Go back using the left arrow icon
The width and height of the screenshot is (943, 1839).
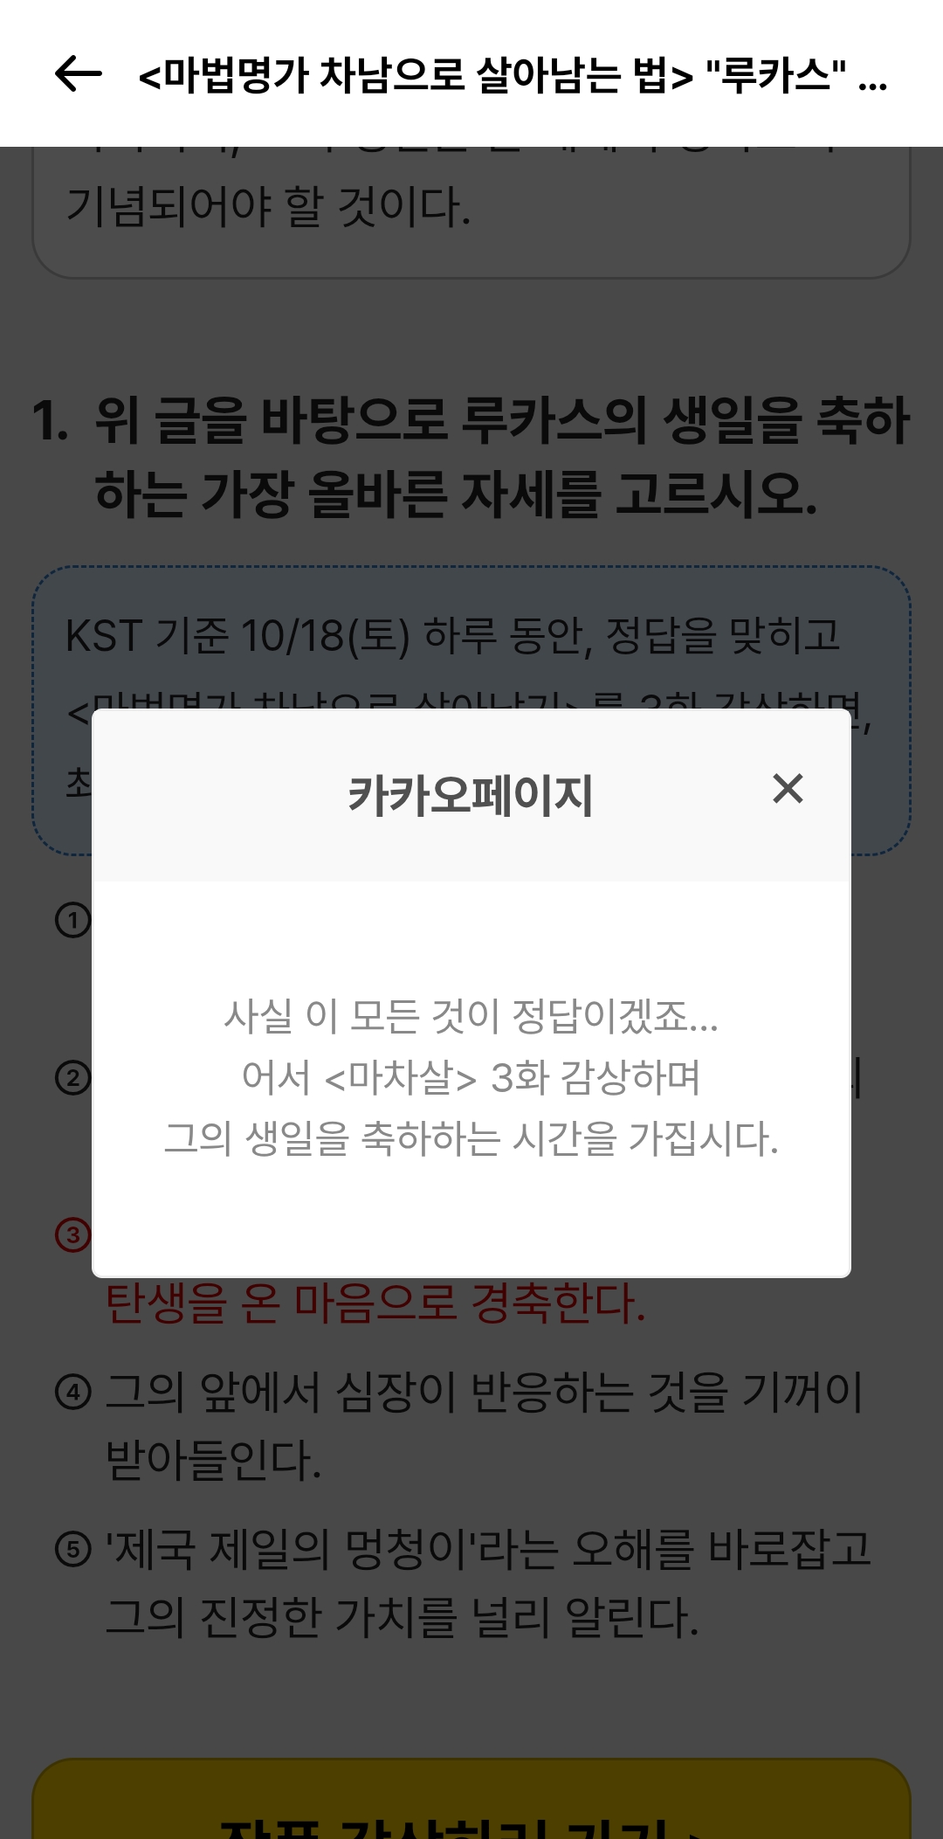79,73
